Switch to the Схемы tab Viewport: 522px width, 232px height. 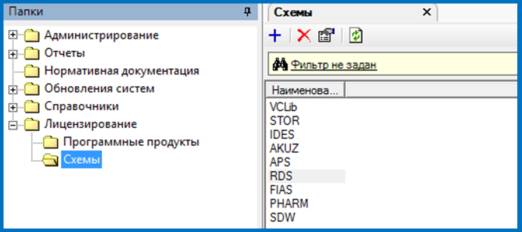[293, 13]
